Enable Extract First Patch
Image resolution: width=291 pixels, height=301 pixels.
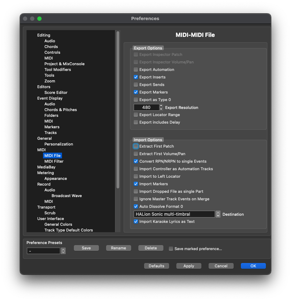pyautogui.click(x=136, y=146)
